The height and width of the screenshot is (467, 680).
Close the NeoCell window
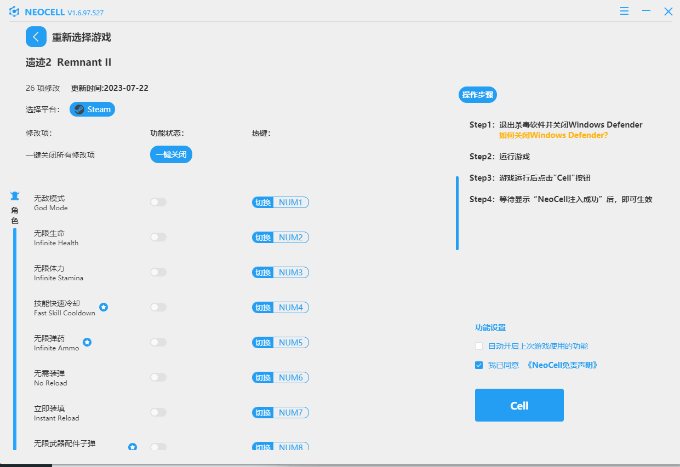pos(668,11)
